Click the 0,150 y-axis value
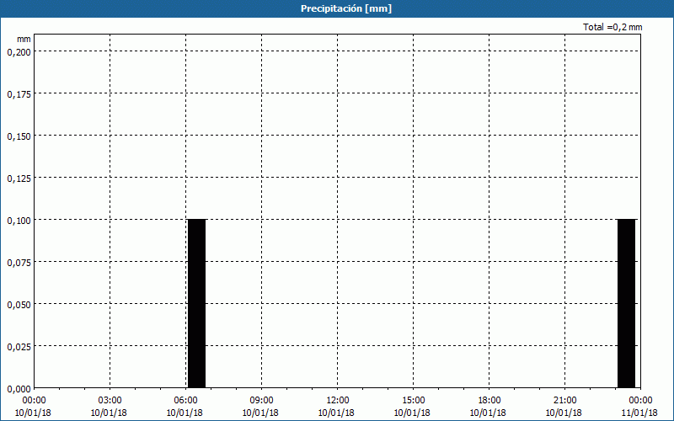Image resolution: width=674 pixels, height=421 pixels. (19, 136)
